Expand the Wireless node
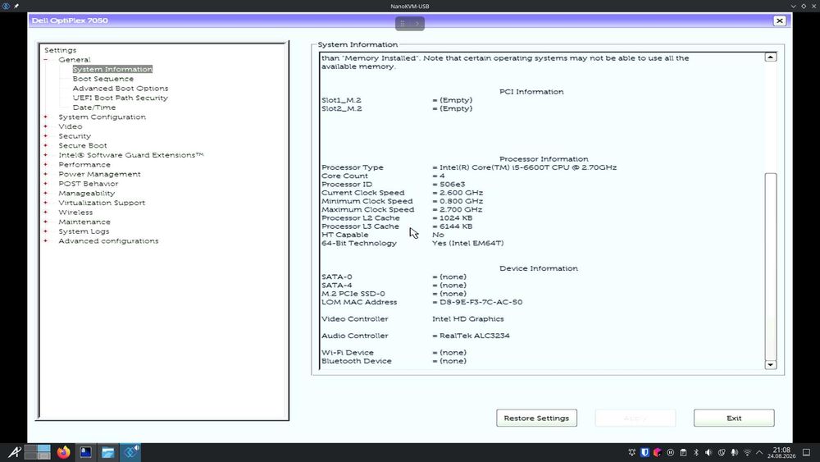Viewport: 820px width, 462px height. tap(45, 213)
